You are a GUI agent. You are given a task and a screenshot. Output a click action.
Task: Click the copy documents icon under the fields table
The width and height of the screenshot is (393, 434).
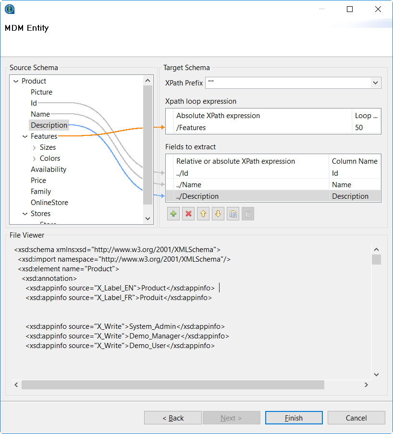233,214
